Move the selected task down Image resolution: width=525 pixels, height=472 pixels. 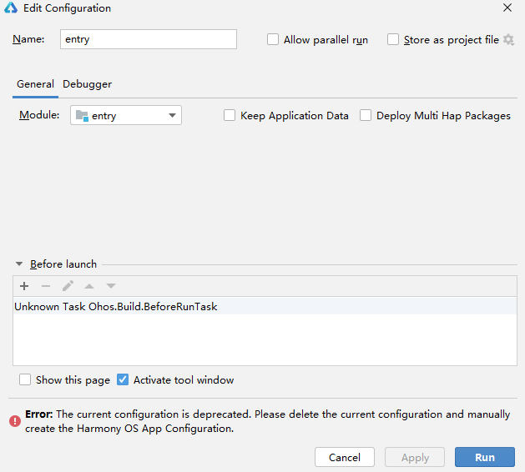coord(111,286)
